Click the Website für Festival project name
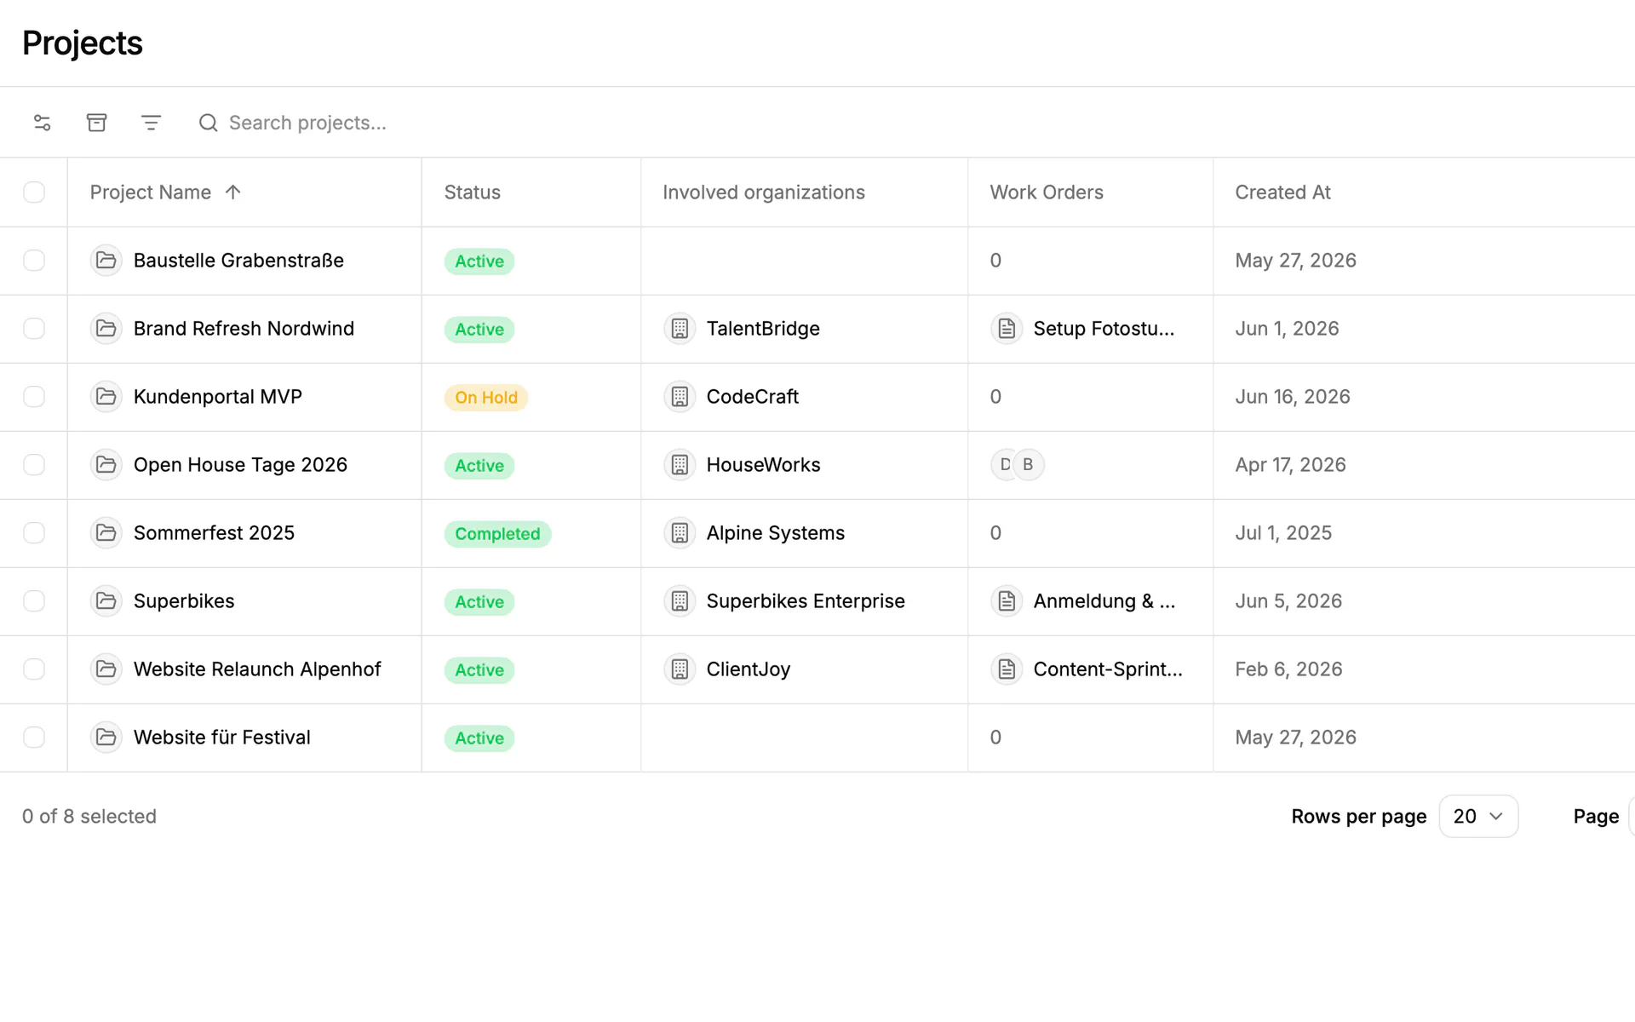 tap(222, 737)
